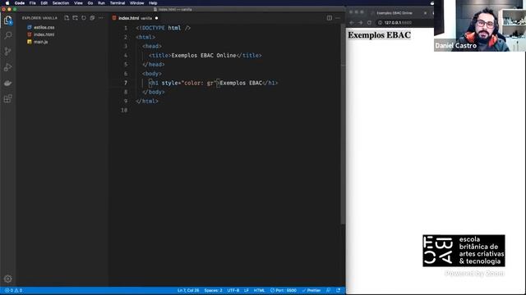Go back in the browser window
This screenshot has height=295, width=526.
point(352,23)
